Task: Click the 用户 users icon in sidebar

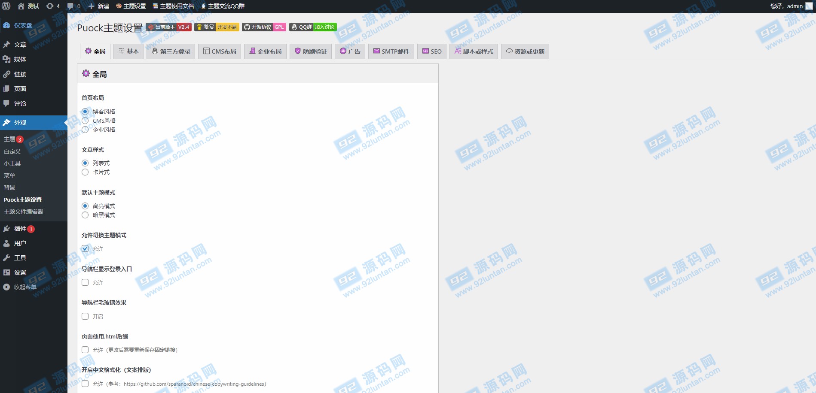Action: (6, 243)
